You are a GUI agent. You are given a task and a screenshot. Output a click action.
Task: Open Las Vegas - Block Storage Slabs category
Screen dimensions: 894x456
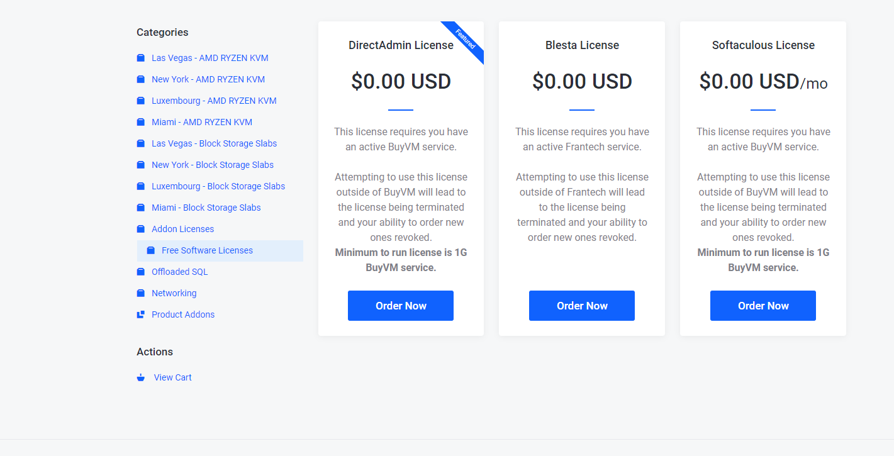[214, 143]
